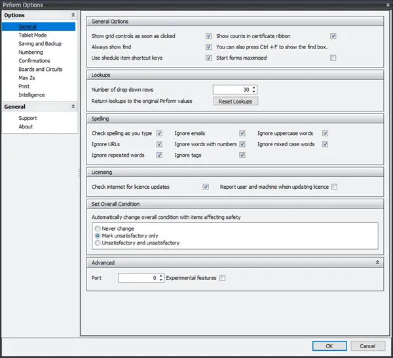Open the Saving and Backup options

pos(40,44)
